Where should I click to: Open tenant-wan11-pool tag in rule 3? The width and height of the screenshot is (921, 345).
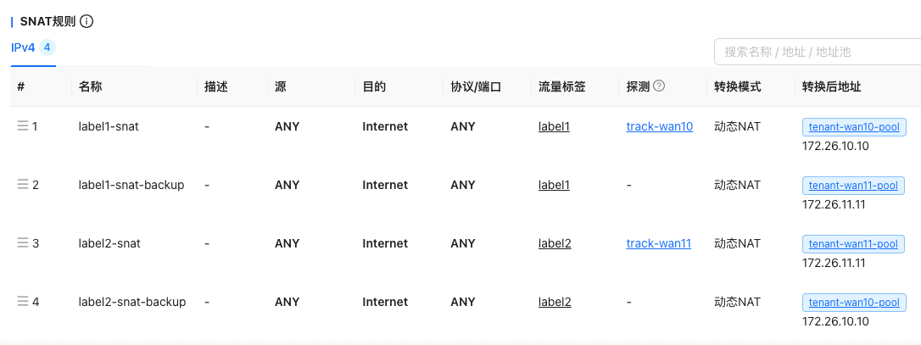pos(853,244)
